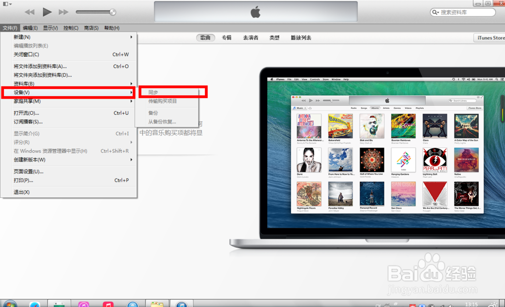505x307 pixels.
Task: Click the Play button
Action: (47, 12)
